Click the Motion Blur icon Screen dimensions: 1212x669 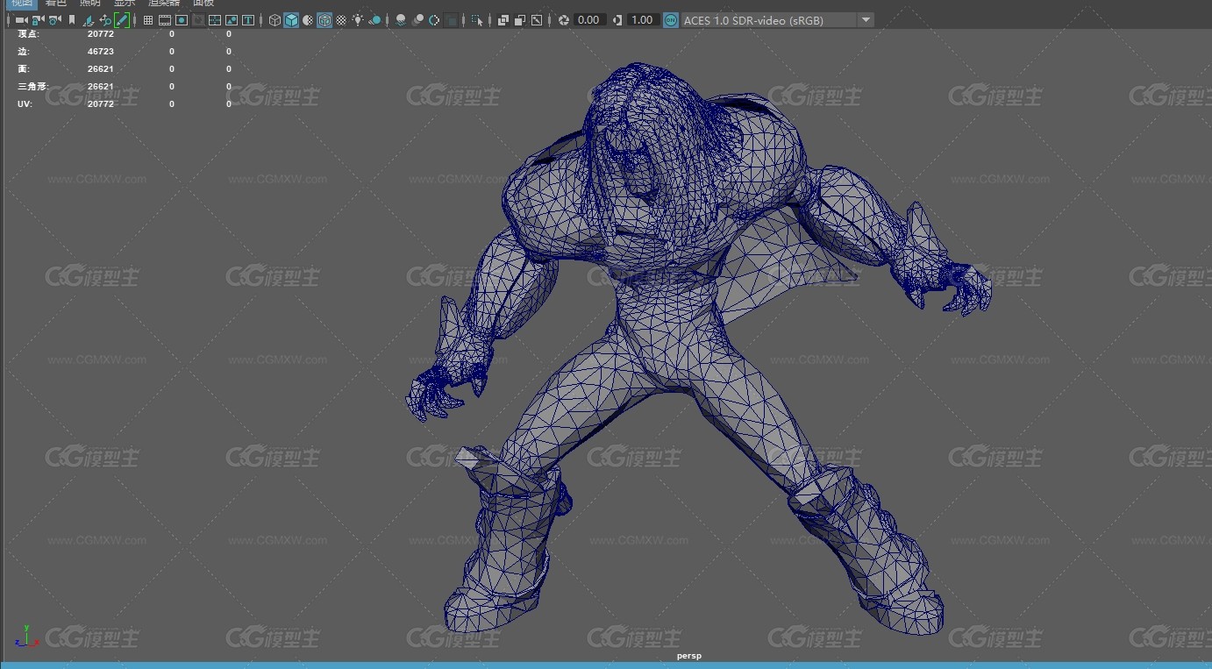pyautogui.click(x=417, y=20)
